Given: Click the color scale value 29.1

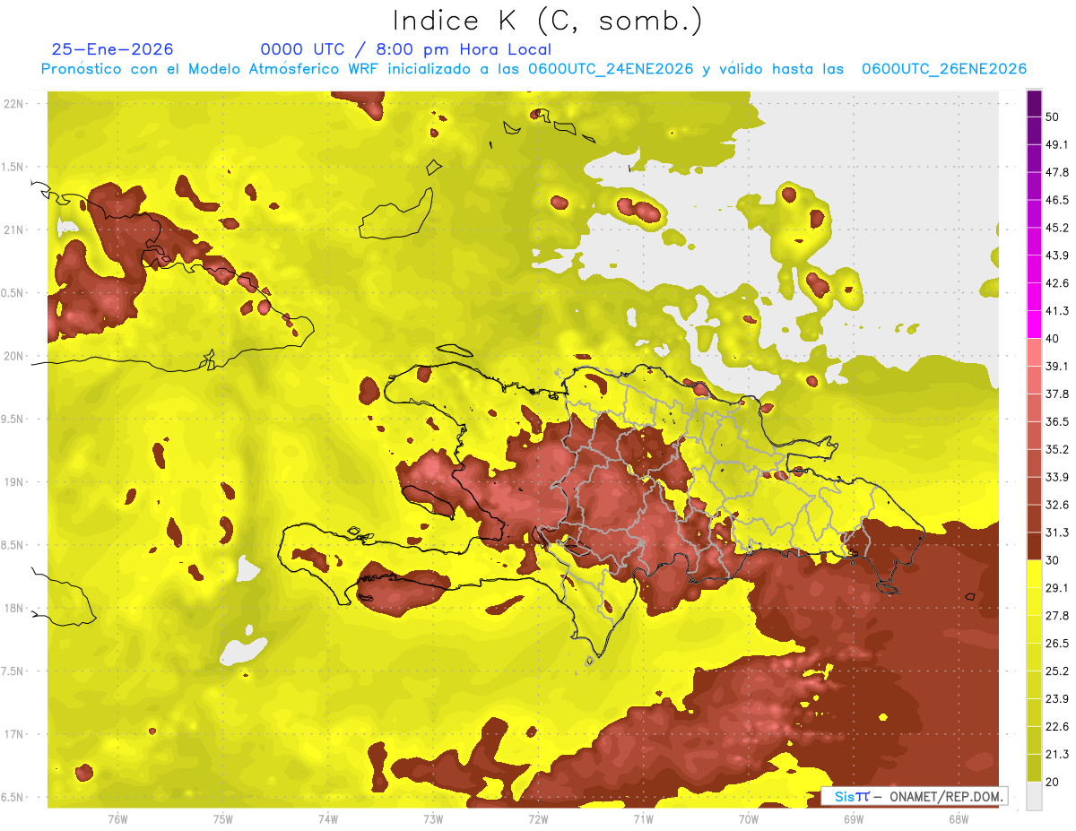Looking at the screenshot, I should click(x=1057, y=588).
